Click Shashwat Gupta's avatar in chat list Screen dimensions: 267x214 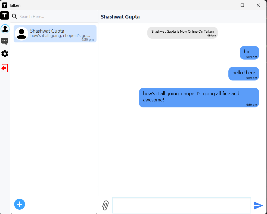[x=21, y=34]
